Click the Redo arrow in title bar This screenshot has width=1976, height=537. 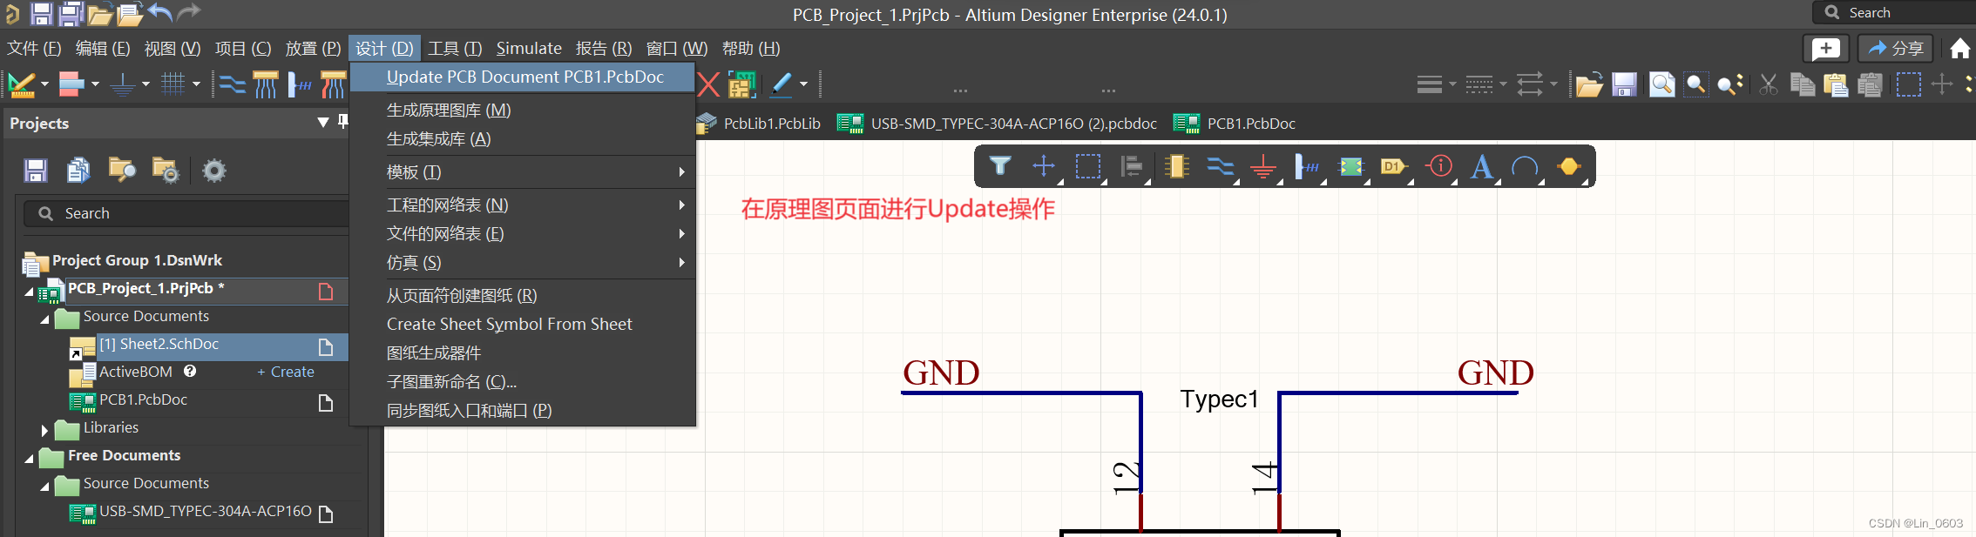[189, 12]
